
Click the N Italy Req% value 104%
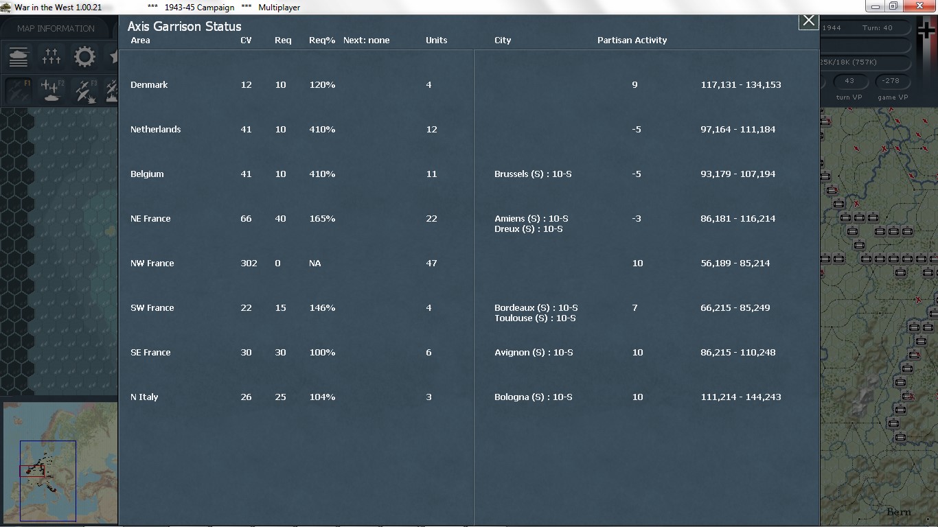322,397
